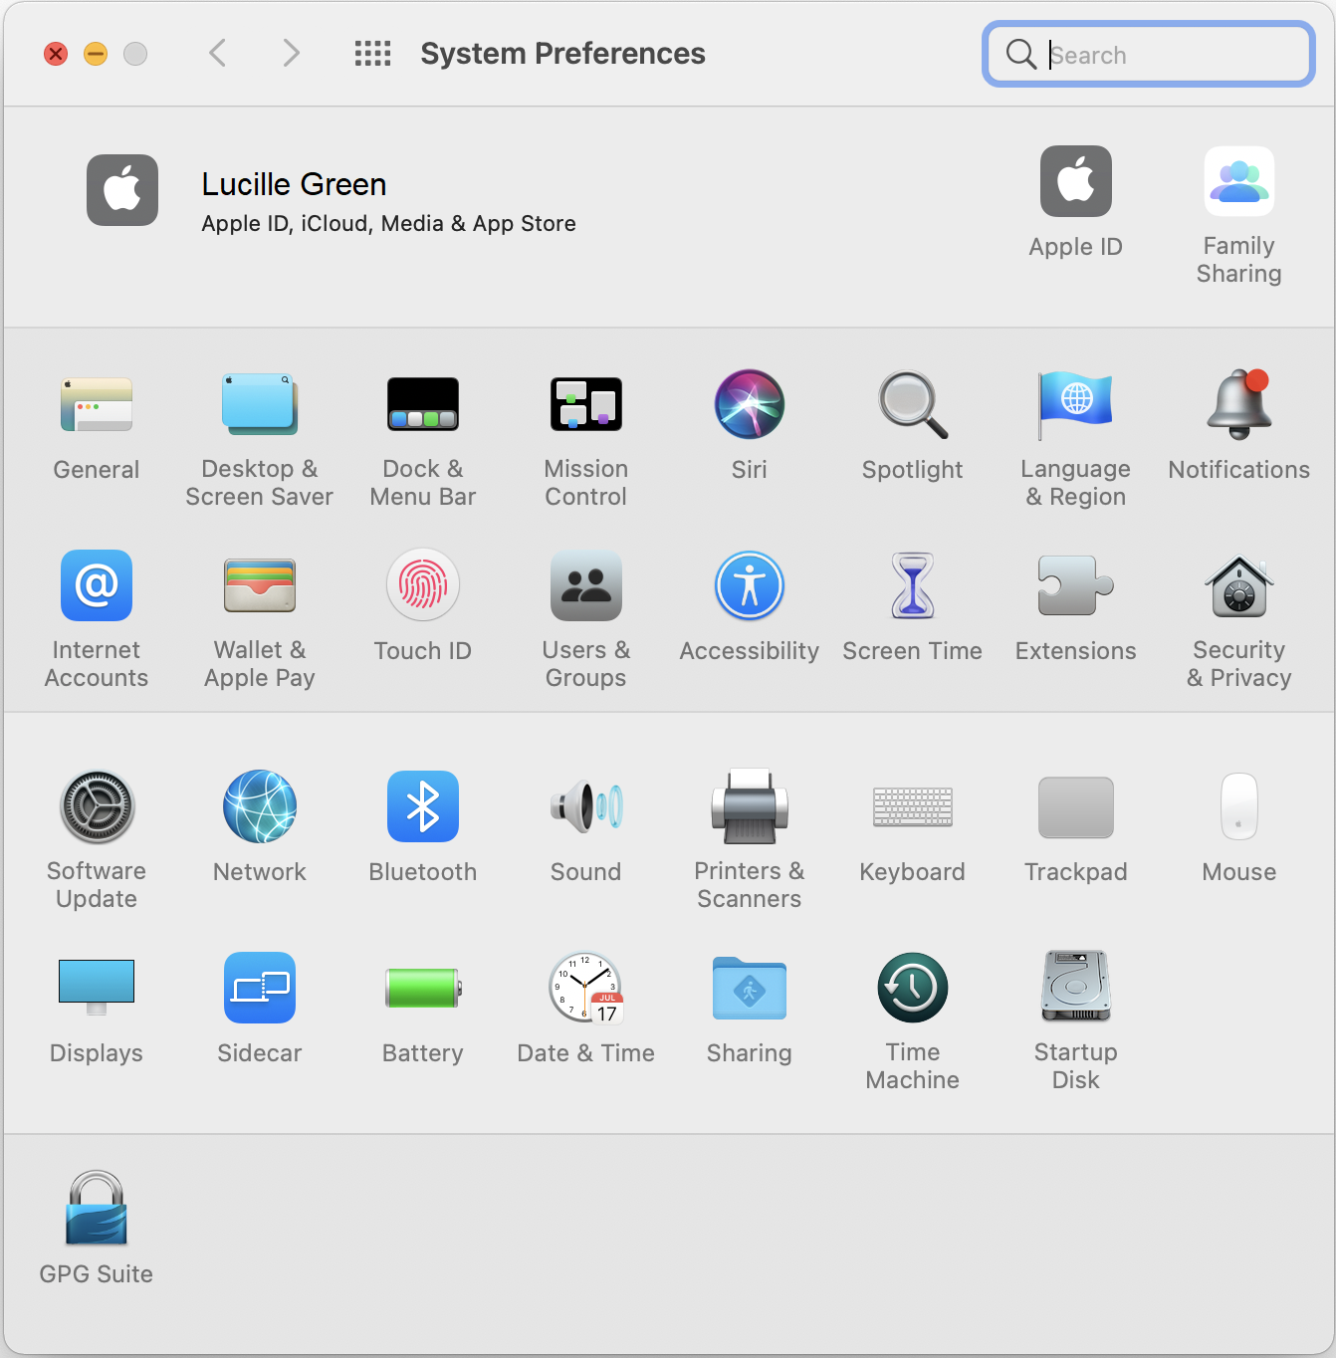Screen dimensions: 1336x1358
Task: Open Screen Time settings
Action: tap(913, 585)
